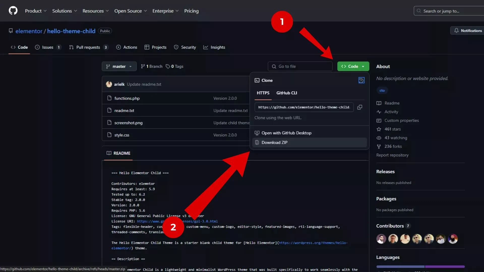Switch to the Actions tab
The width and height of the screenshot is (484, 272).
(127, 47)
